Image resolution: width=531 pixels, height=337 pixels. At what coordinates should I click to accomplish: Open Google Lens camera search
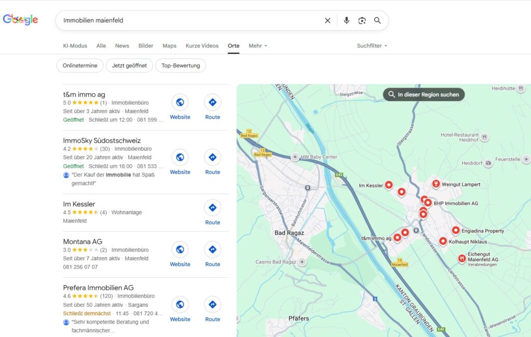coord(362,20)
